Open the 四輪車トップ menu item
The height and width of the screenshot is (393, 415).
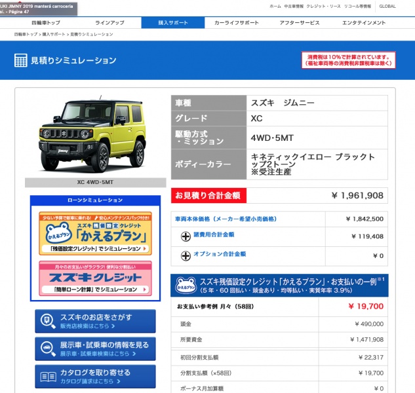coord(46,23)
